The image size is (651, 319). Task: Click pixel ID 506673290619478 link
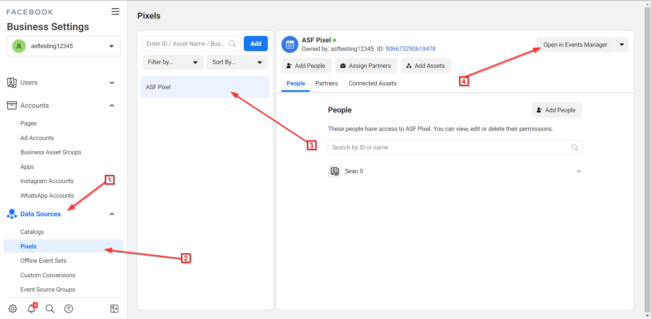[x=410, y=49]
